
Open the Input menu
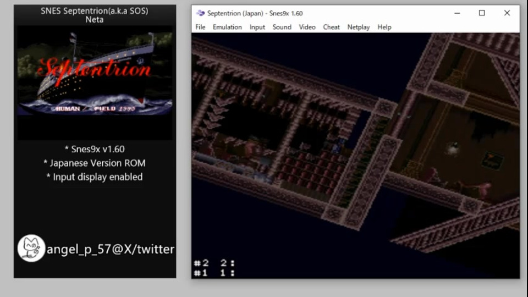[257, 27]
